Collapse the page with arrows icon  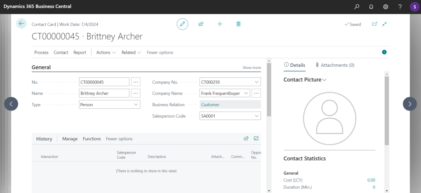(x=385, y=24)
